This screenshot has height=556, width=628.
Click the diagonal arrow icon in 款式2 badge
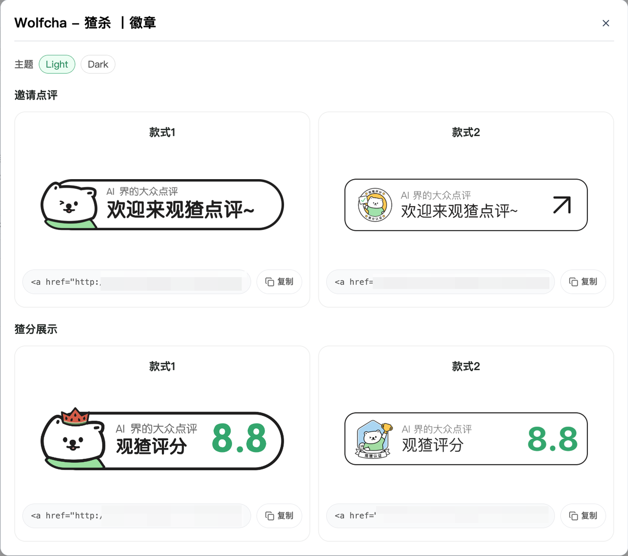[562, 205]
